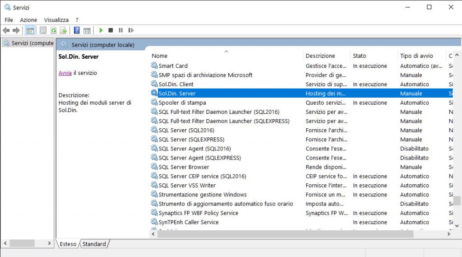
Task: Click gear icon of Sol.Din. Server row
Action: click(154, 93)
